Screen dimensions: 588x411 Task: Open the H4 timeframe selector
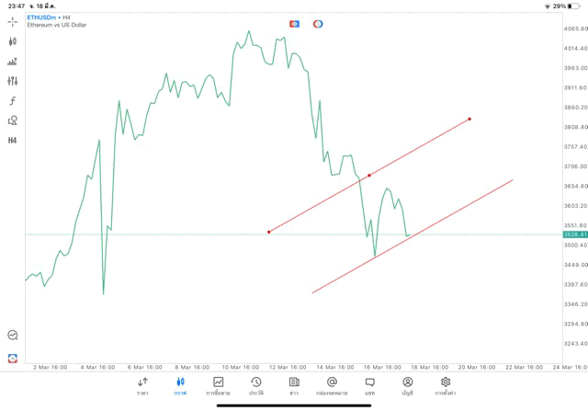click(13, 141)
